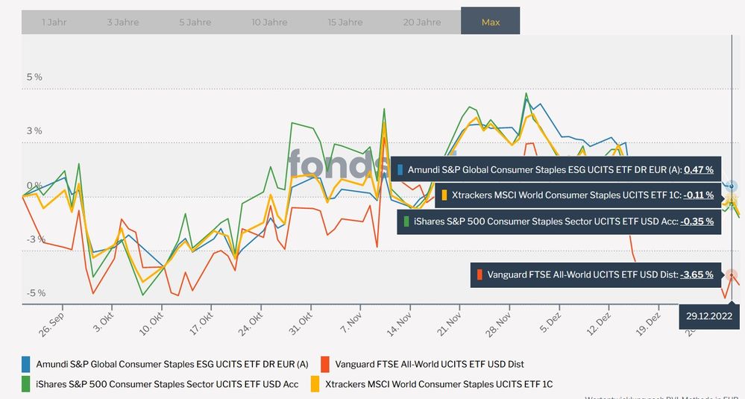Click blue Amundi legend color square
Viewport: 745px width, 399px height.
pyautogui.click(x=27, y=364)
